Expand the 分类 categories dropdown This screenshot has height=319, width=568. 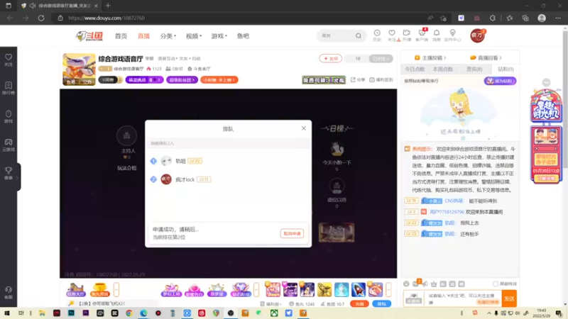(168, 36)
